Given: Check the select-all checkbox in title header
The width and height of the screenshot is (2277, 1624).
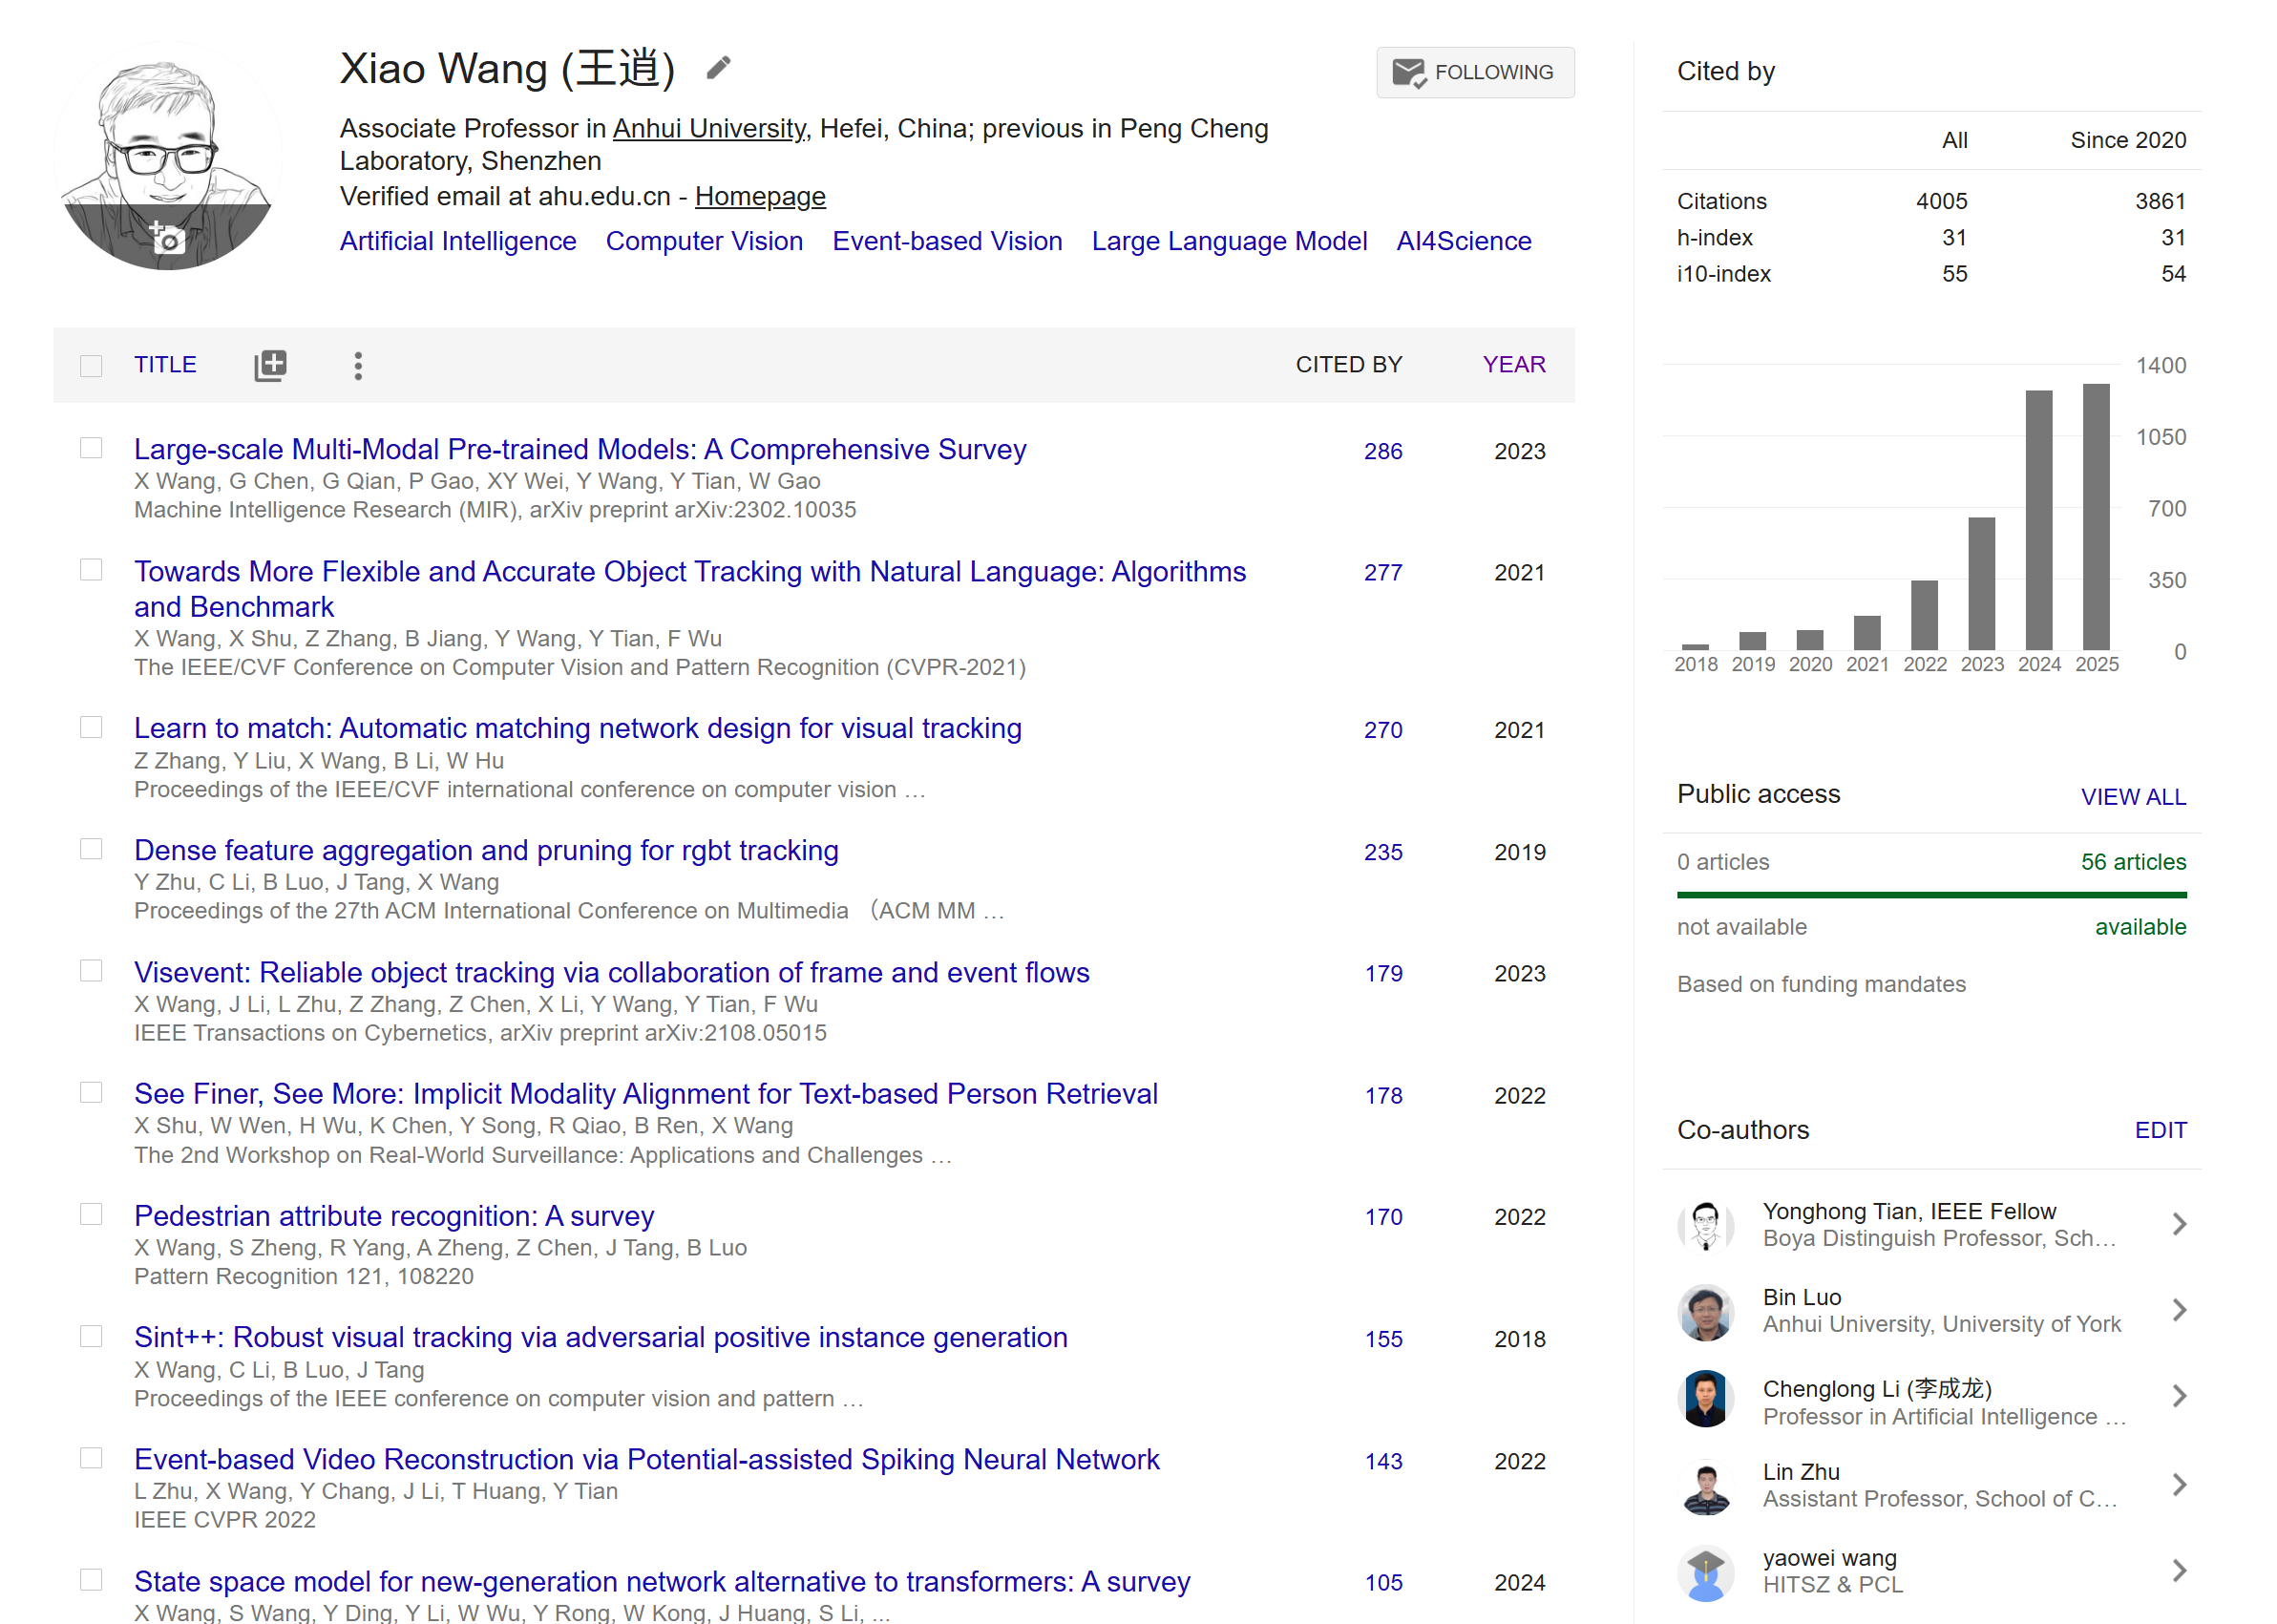Looking at the screenshot, I should pyautogui.click(x=91, y=365).
